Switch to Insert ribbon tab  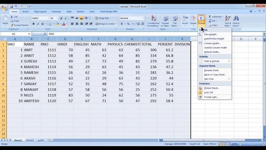pyautogui.click(x=25, y=12)
